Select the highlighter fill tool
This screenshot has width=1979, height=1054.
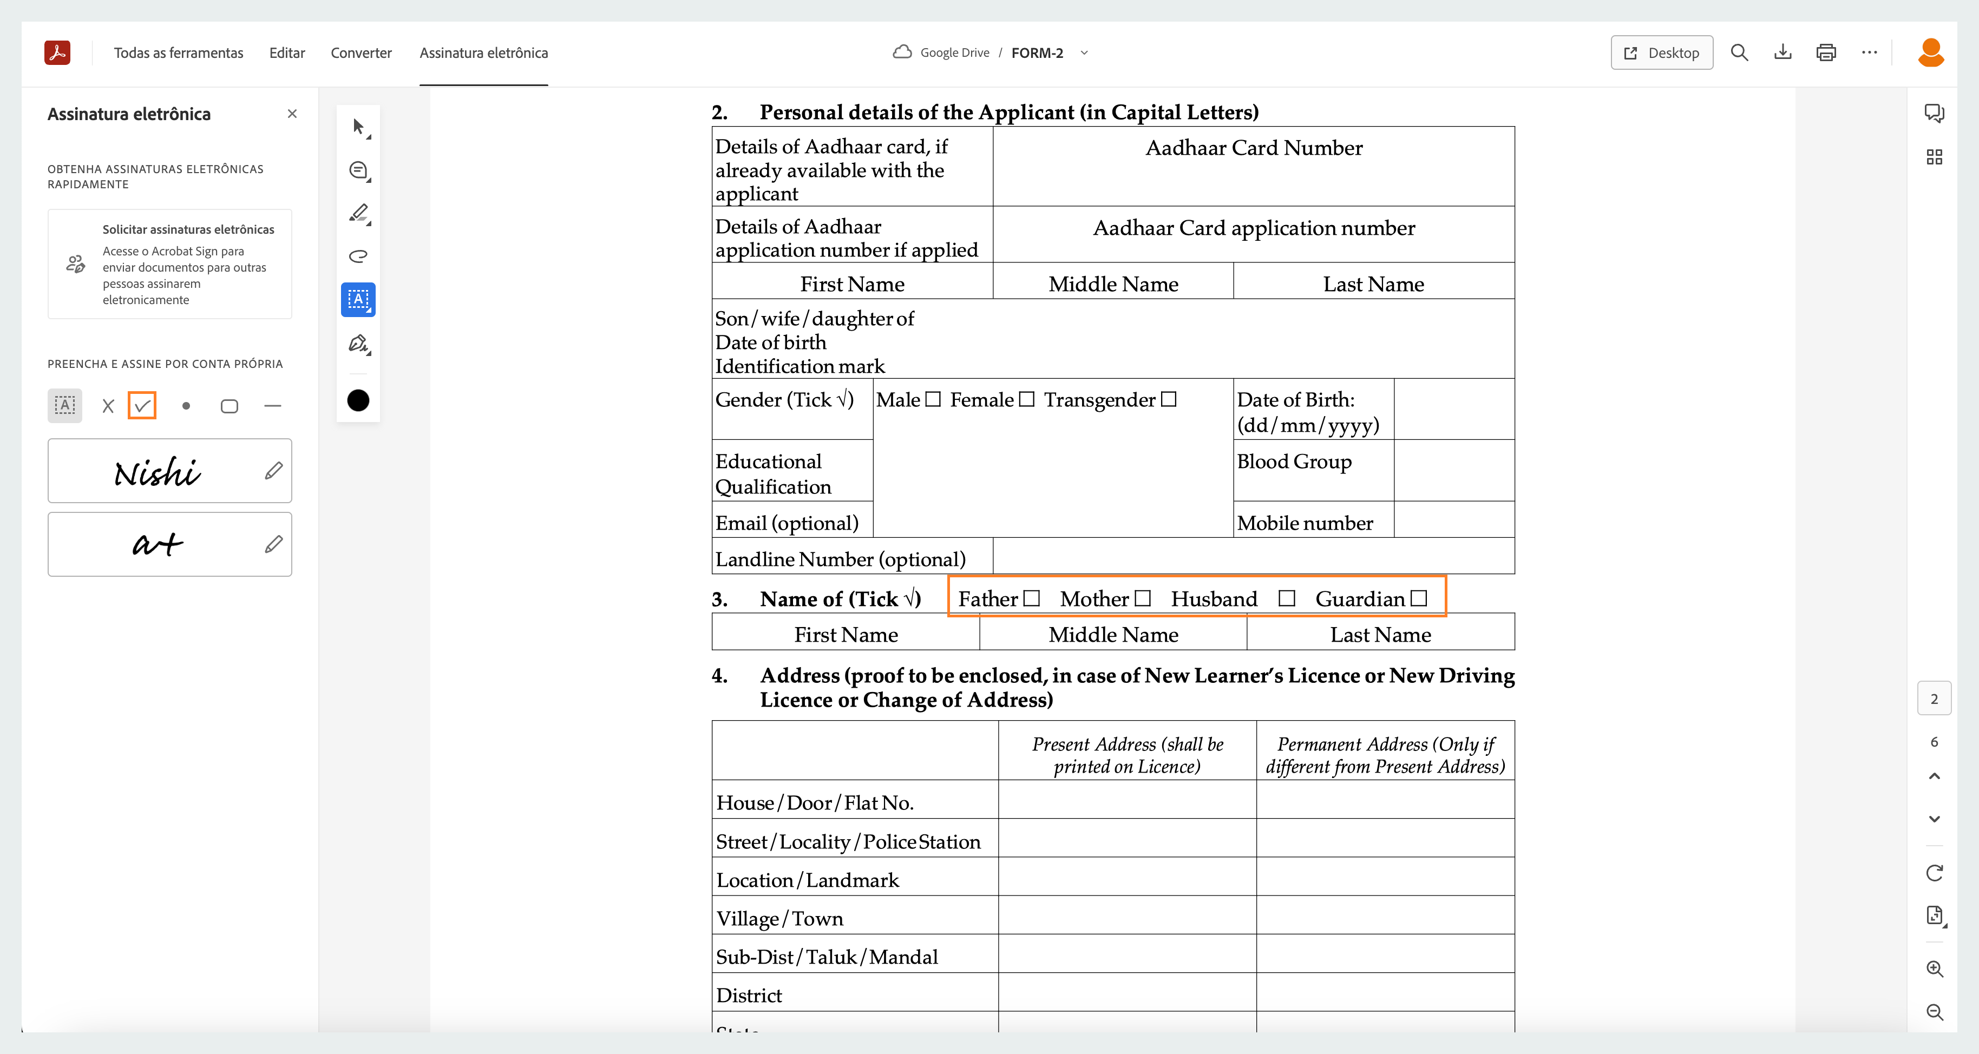click(358, 214)
